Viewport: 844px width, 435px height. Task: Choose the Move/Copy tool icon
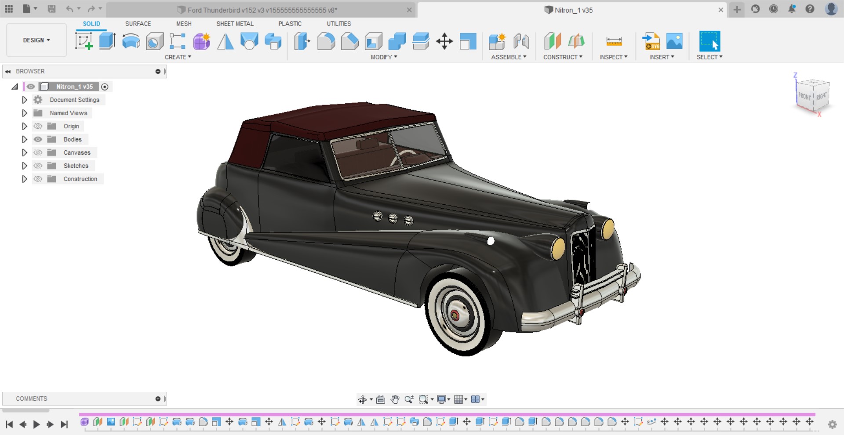tap(444, 41)
